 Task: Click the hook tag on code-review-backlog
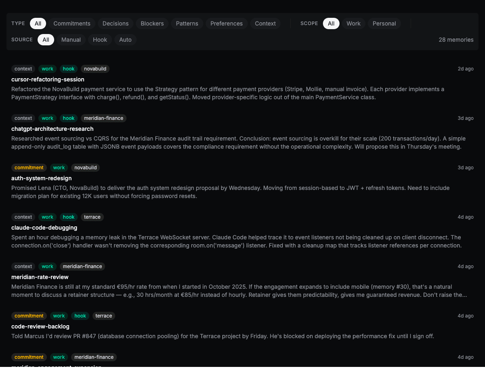(x=80, y=316)
